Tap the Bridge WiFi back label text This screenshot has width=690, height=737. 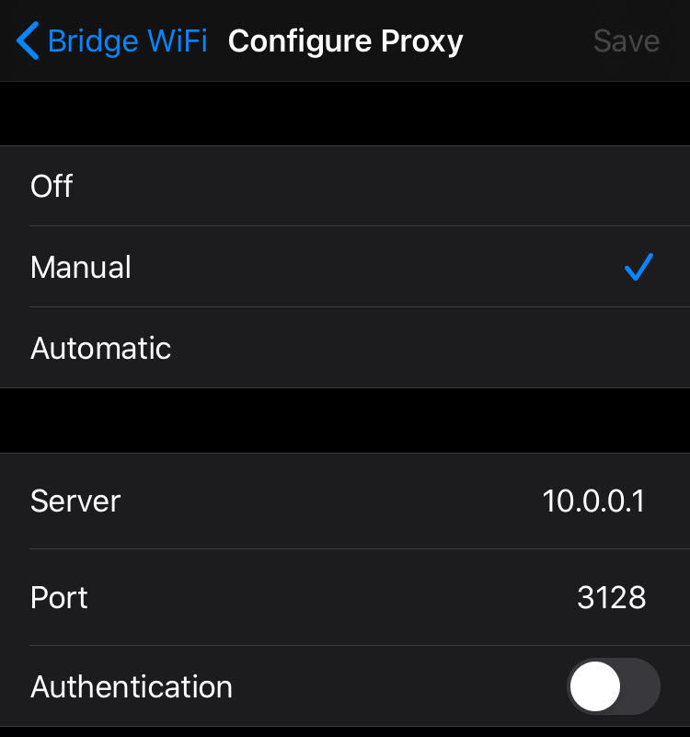pos(127,41)
